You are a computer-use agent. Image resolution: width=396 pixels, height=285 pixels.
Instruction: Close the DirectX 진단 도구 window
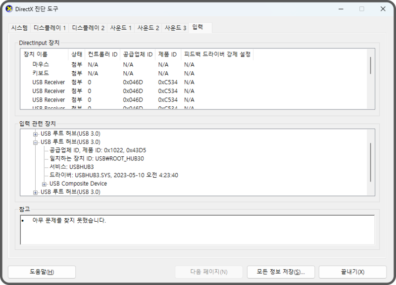pos(383,9)
